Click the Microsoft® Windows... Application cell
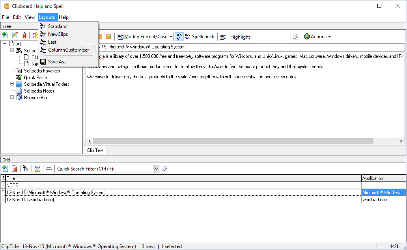The image size is (407, 250). pos(384,193)
